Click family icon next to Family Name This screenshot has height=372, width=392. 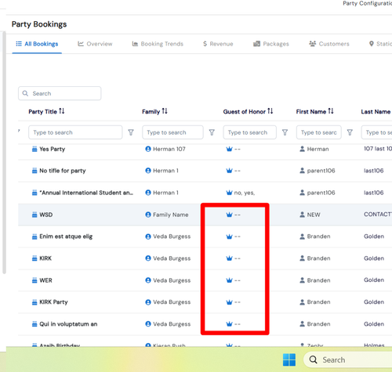pyautogui.click(x=148, y=215)
